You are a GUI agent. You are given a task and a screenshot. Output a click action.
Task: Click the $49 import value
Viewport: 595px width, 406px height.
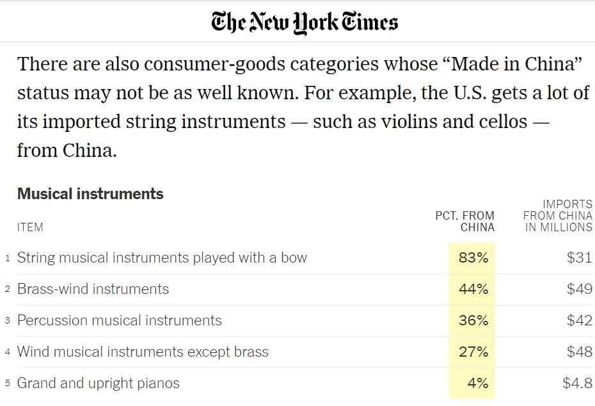[x=579, y=289]
